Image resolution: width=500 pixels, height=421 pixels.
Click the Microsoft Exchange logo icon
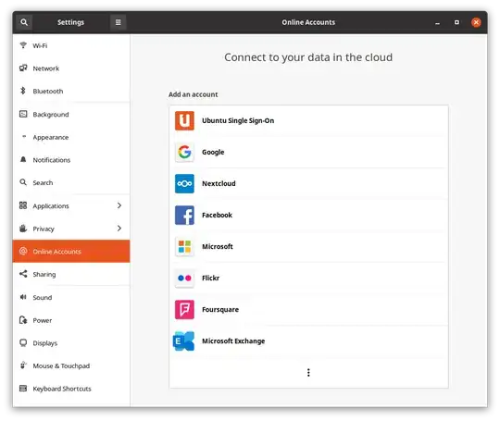183,341
